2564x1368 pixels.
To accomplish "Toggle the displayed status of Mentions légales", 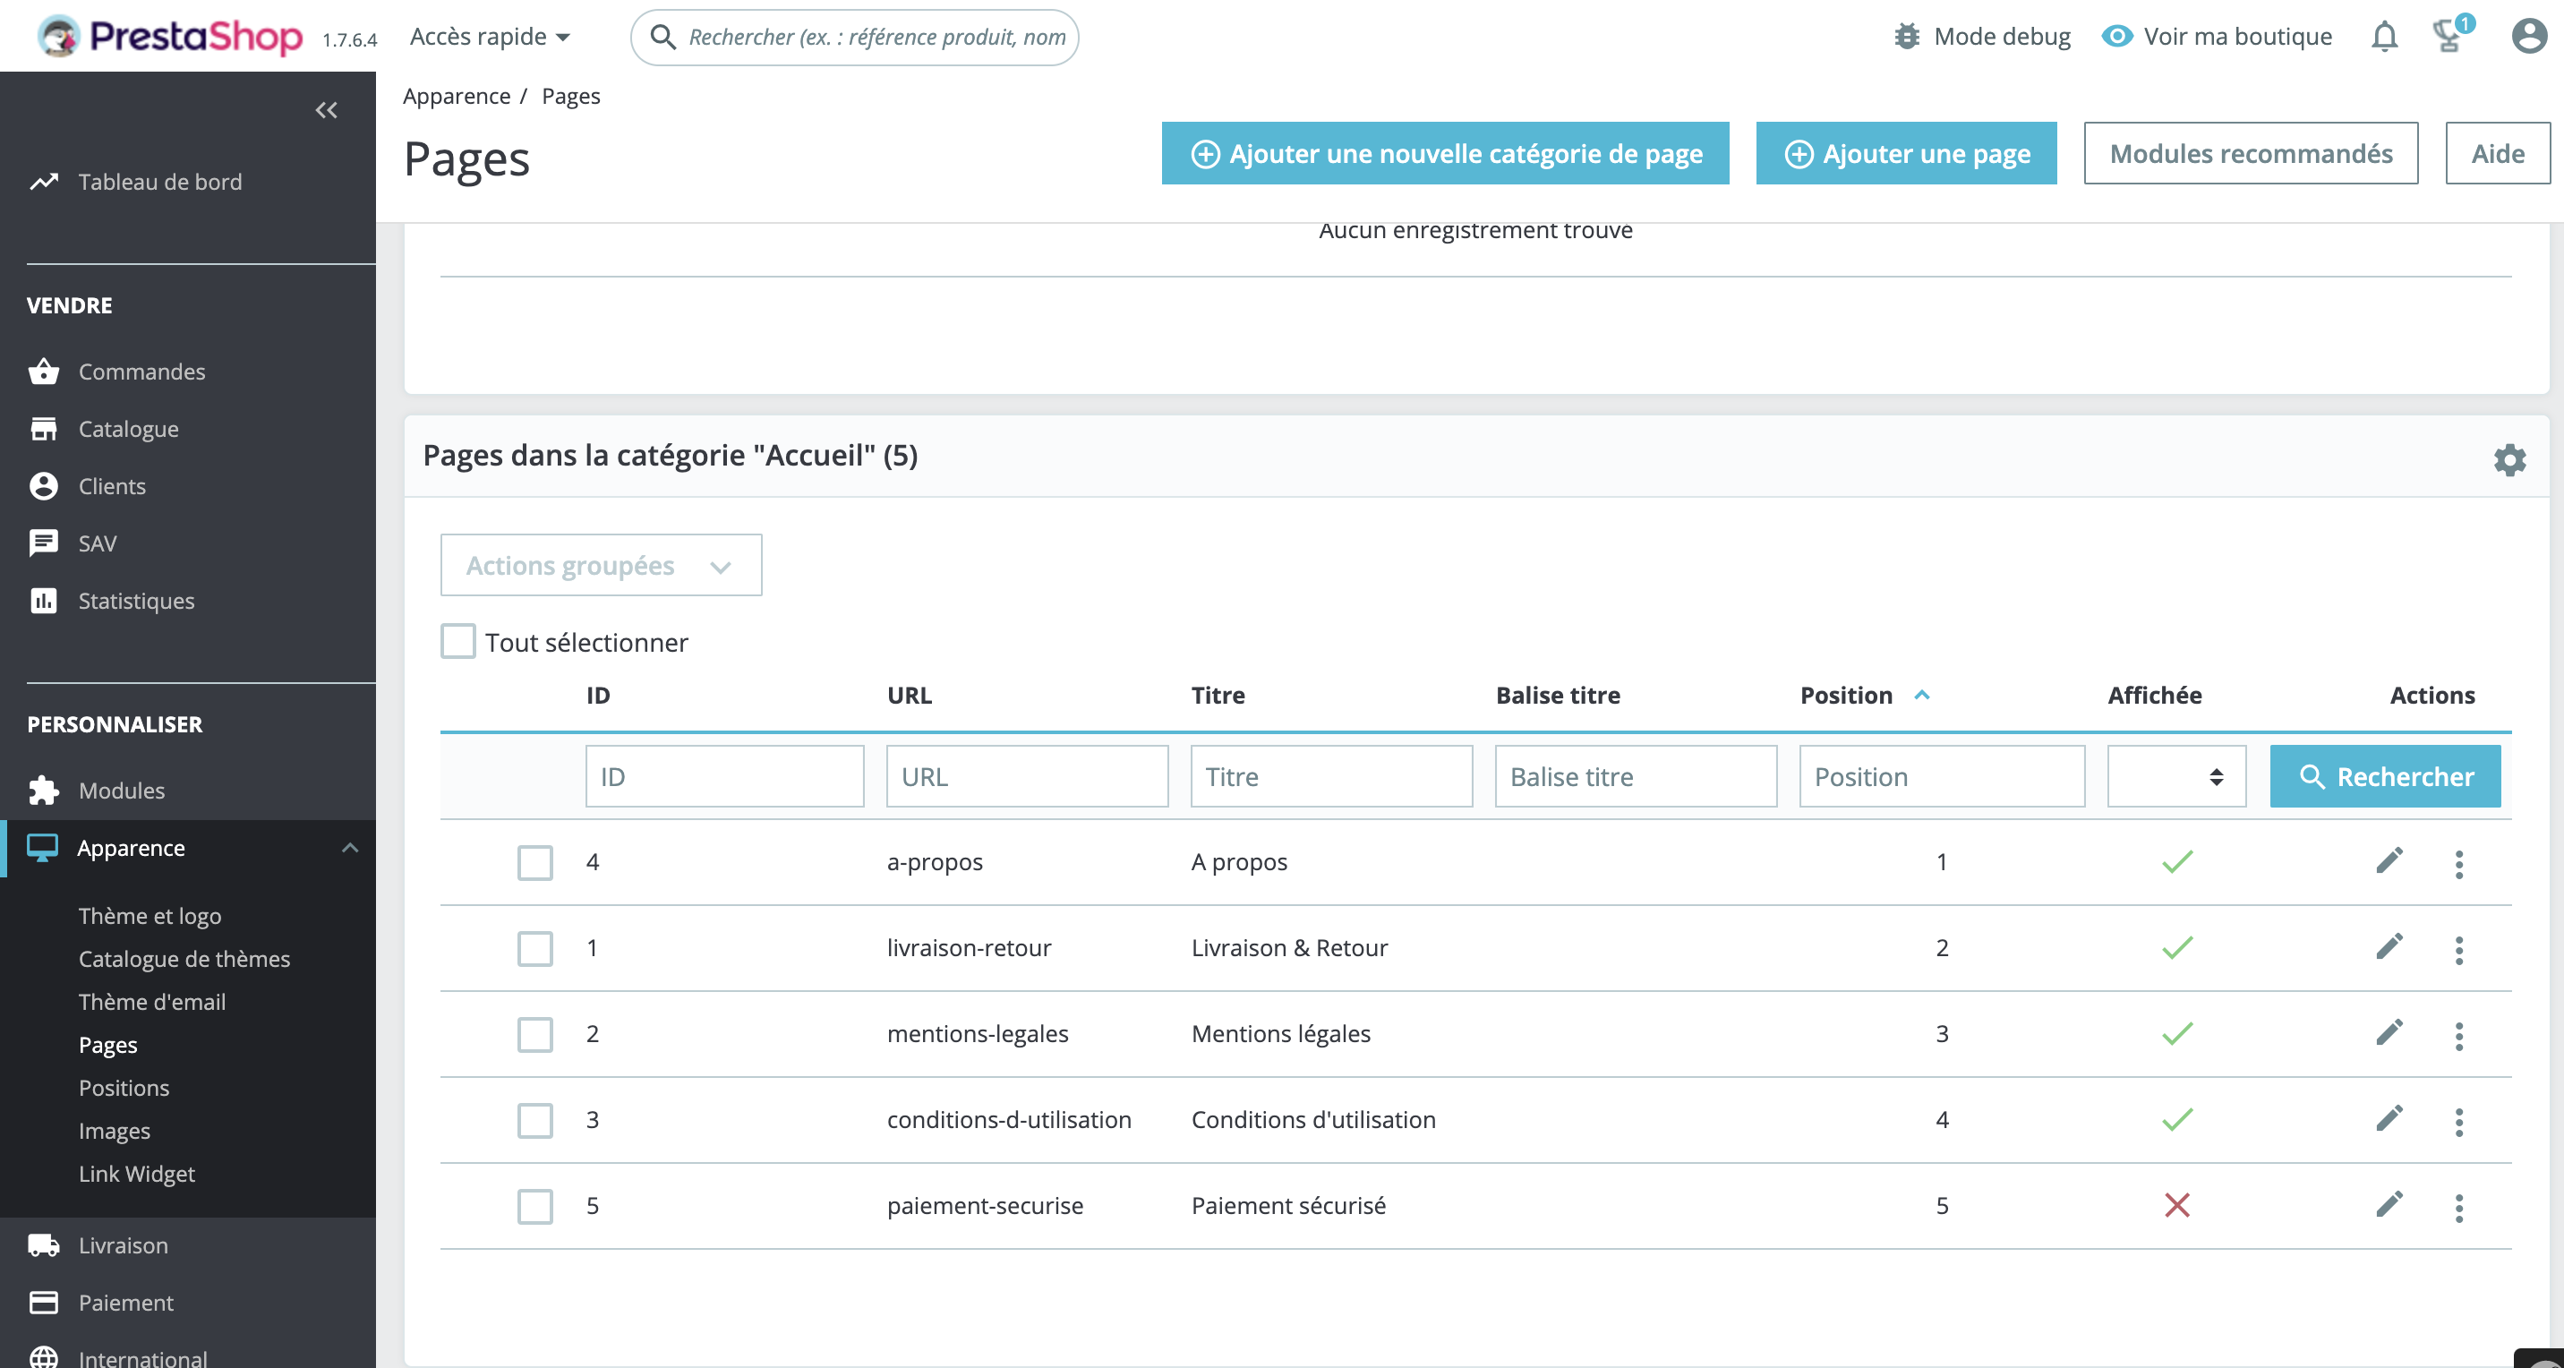I will [2177, 1033].
